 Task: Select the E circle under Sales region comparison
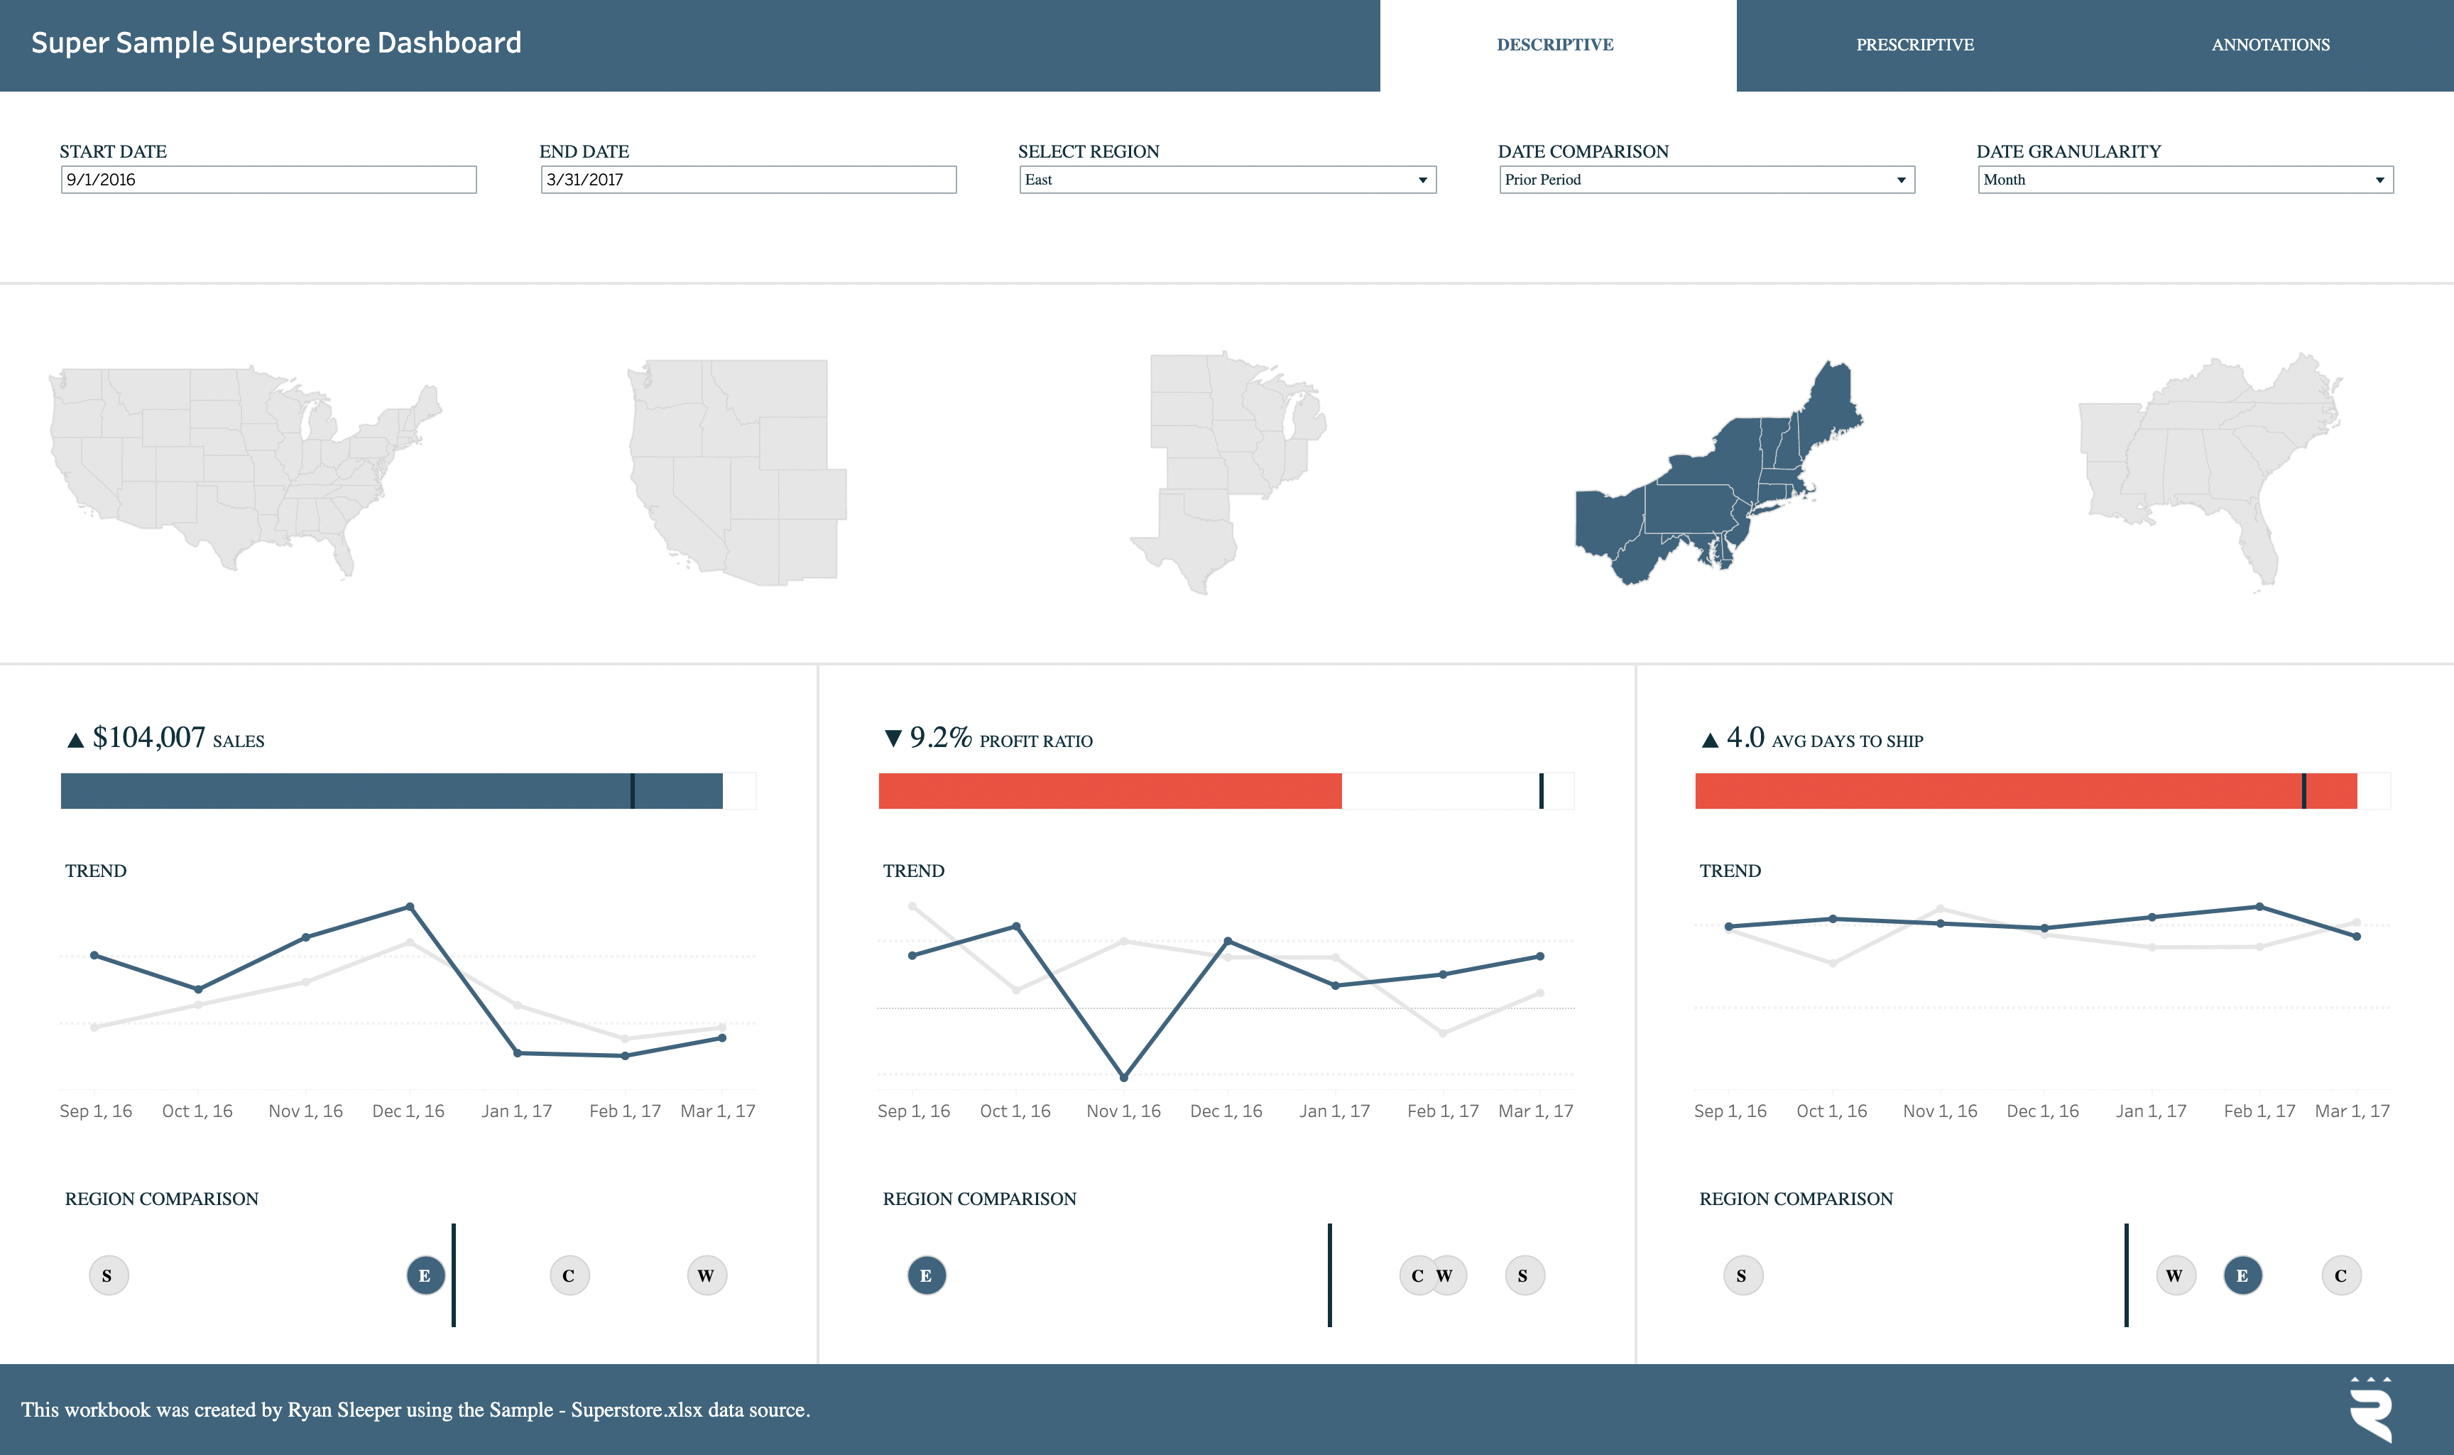pyautogui.click(x=425, y=1275)
